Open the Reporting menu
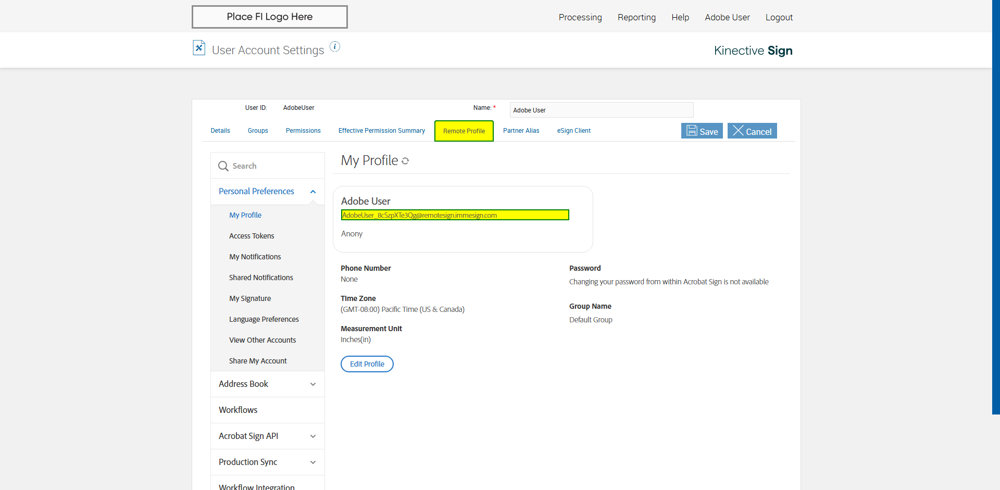This screenshot has width=1000, height=490. click(636, 17)
